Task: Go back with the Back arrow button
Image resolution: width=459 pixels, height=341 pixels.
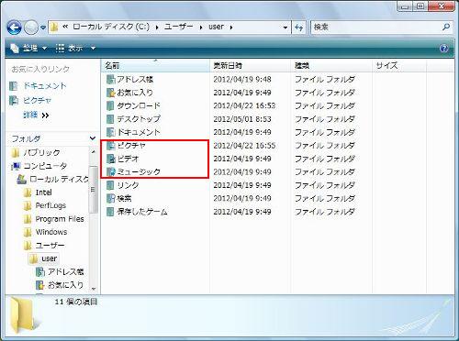Action: 14,27
